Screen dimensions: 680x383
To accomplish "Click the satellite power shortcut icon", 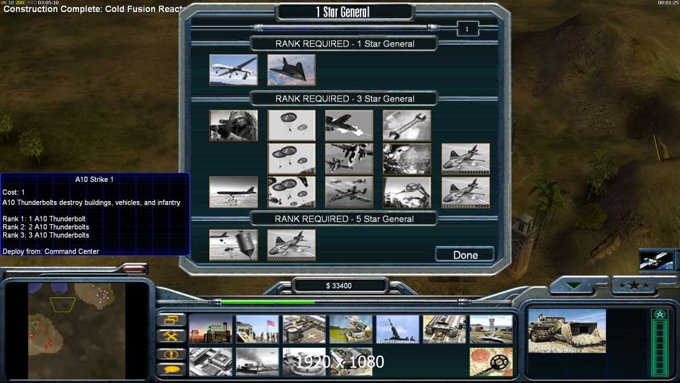I will pyautogui.click(x=656, y=260).
